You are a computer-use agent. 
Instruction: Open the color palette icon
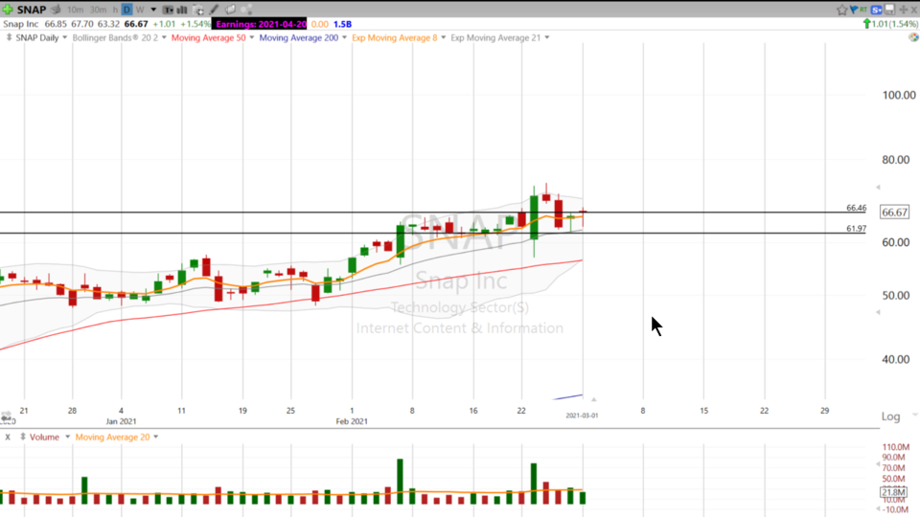(x=913, y=37)
